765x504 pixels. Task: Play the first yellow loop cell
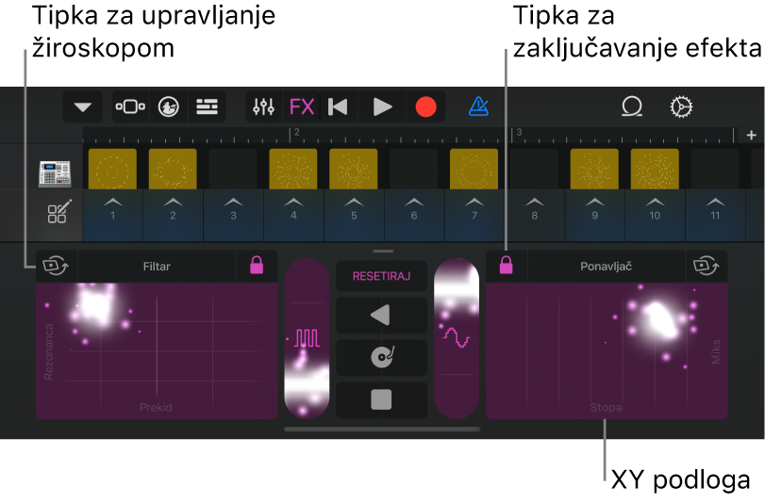coord(112,170)
